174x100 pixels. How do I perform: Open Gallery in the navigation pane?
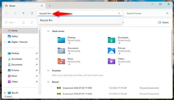(15, 36)
